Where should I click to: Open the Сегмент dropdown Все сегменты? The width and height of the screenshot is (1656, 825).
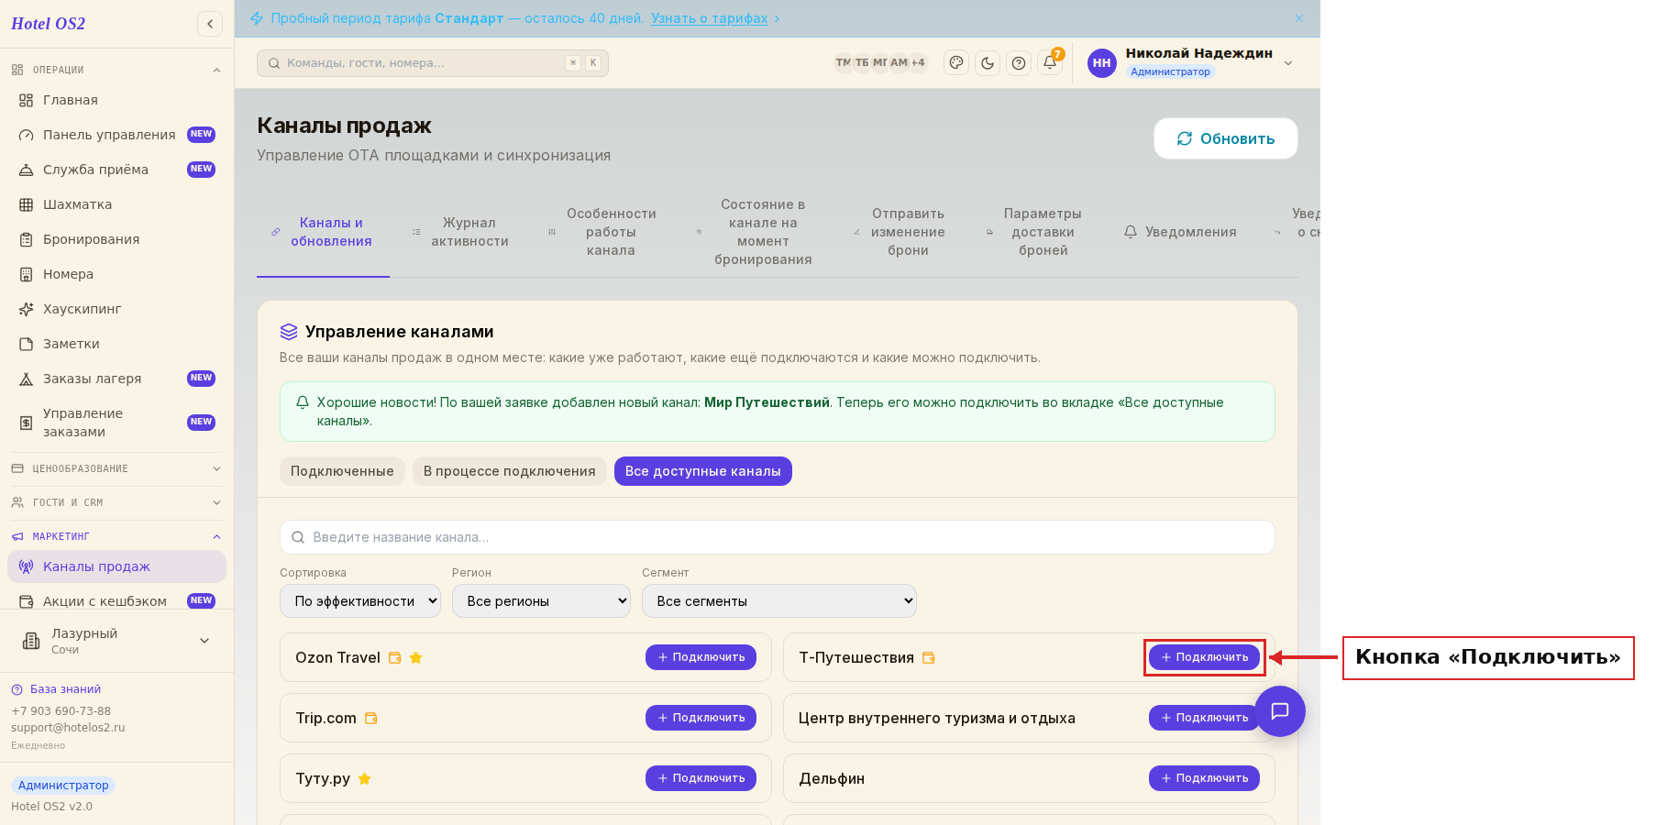coord(779,601)
